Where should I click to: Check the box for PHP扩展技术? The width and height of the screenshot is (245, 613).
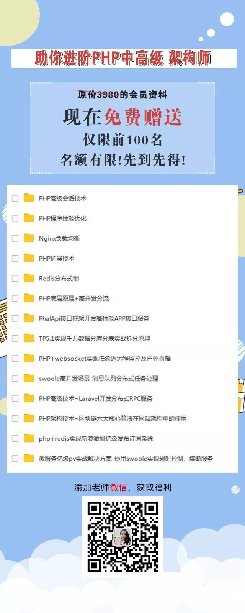[15, 258]
